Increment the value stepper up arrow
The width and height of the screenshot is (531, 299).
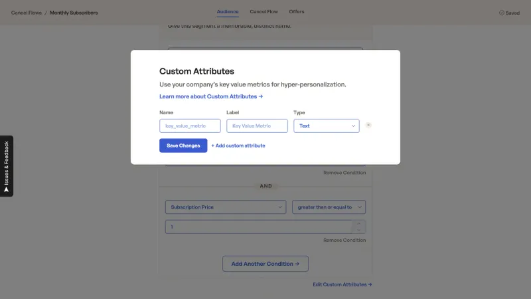pyautogui.click(x=358, y=224)
